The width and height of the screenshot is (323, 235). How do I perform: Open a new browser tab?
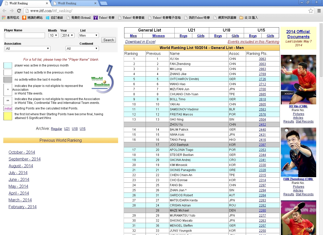(x=104, y=3)
